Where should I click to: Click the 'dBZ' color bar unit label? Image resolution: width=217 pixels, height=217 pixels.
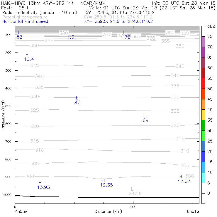(211, 26)
